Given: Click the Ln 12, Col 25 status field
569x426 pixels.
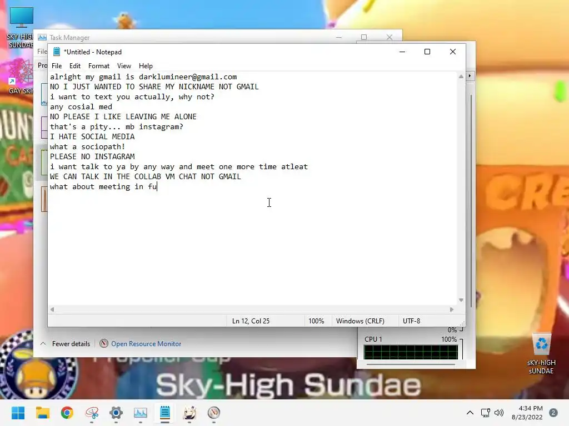Looking at the screenshot, I should point(251,321).
